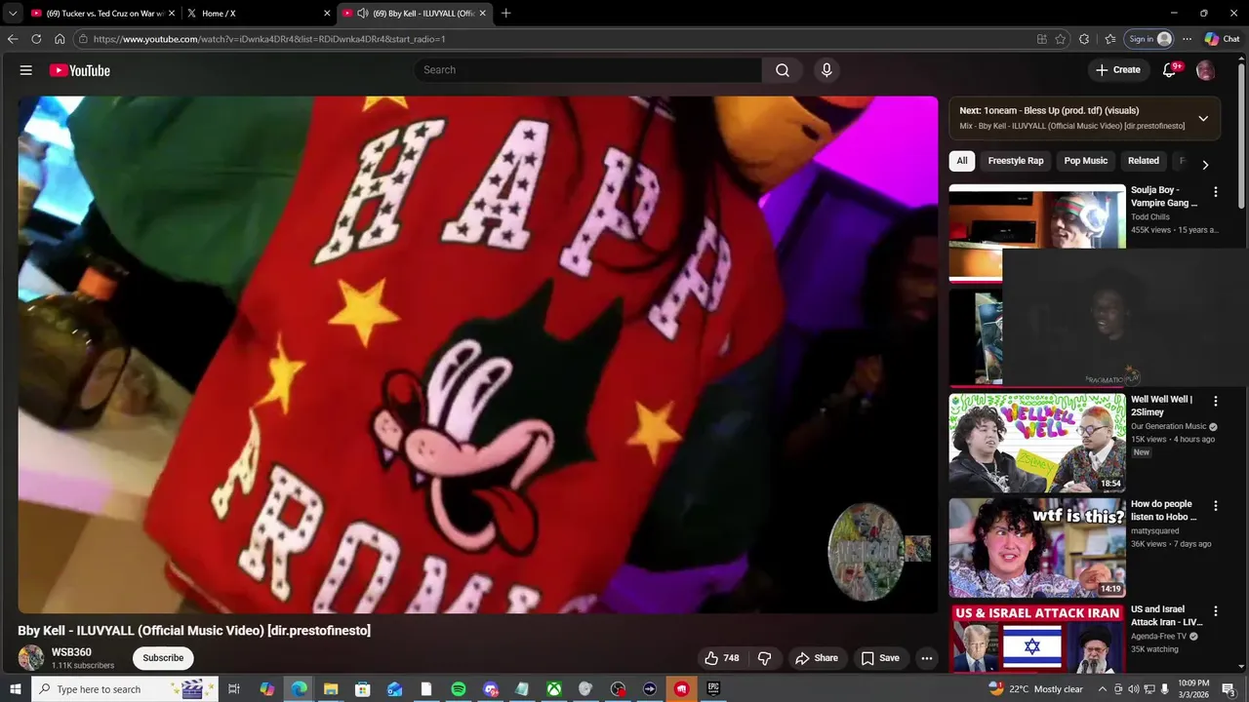The height and width of the screenshot is (702, 1249).
Task: Open the clock and date in taskbar
Action: point(1193,689)
